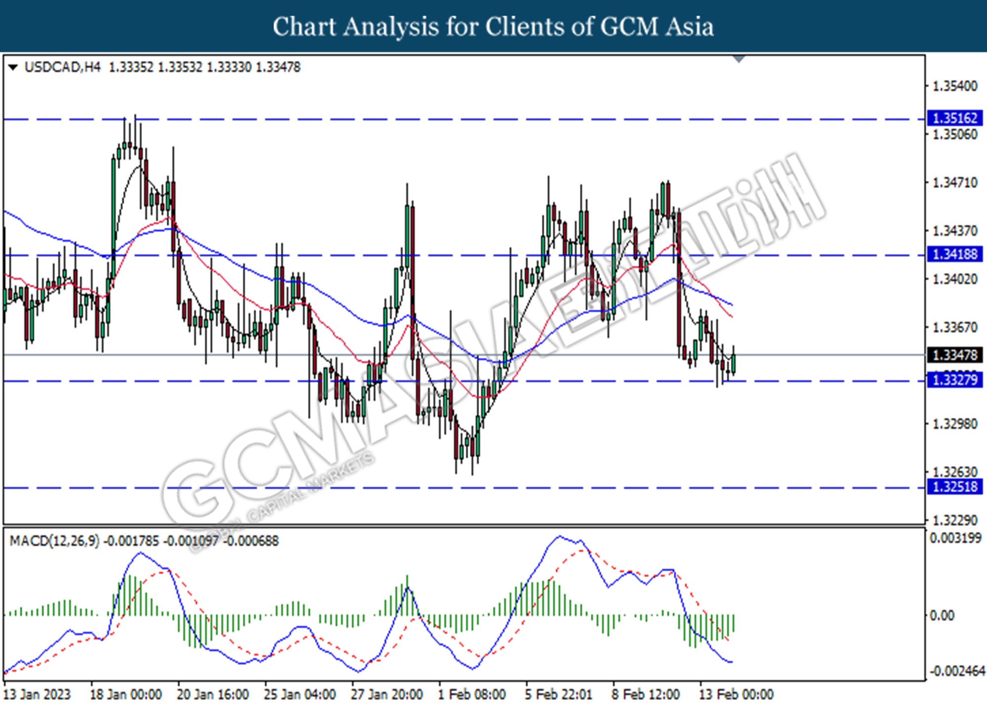Click the 1.35060 price axis value
This screenshot has height=705, width=987.
pos(955,134)
